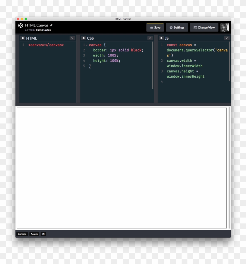Expand the HTML panel dropdown chevron
Image resolution: width=246 pixels, height=264 pixels.
[72, 38]
